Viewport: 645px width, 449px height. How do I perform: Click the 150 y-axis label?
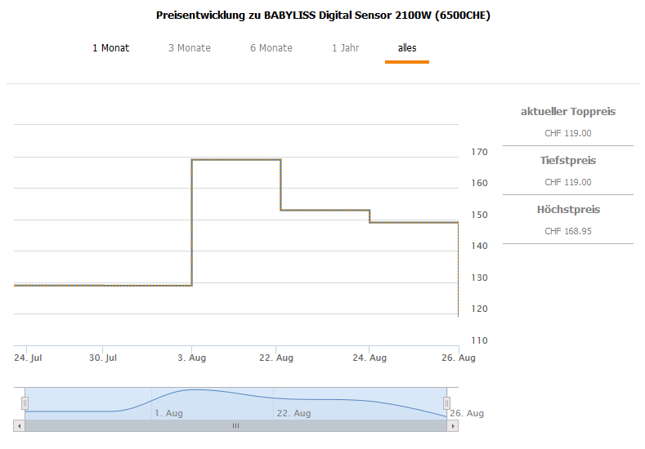tap(479, 215)
